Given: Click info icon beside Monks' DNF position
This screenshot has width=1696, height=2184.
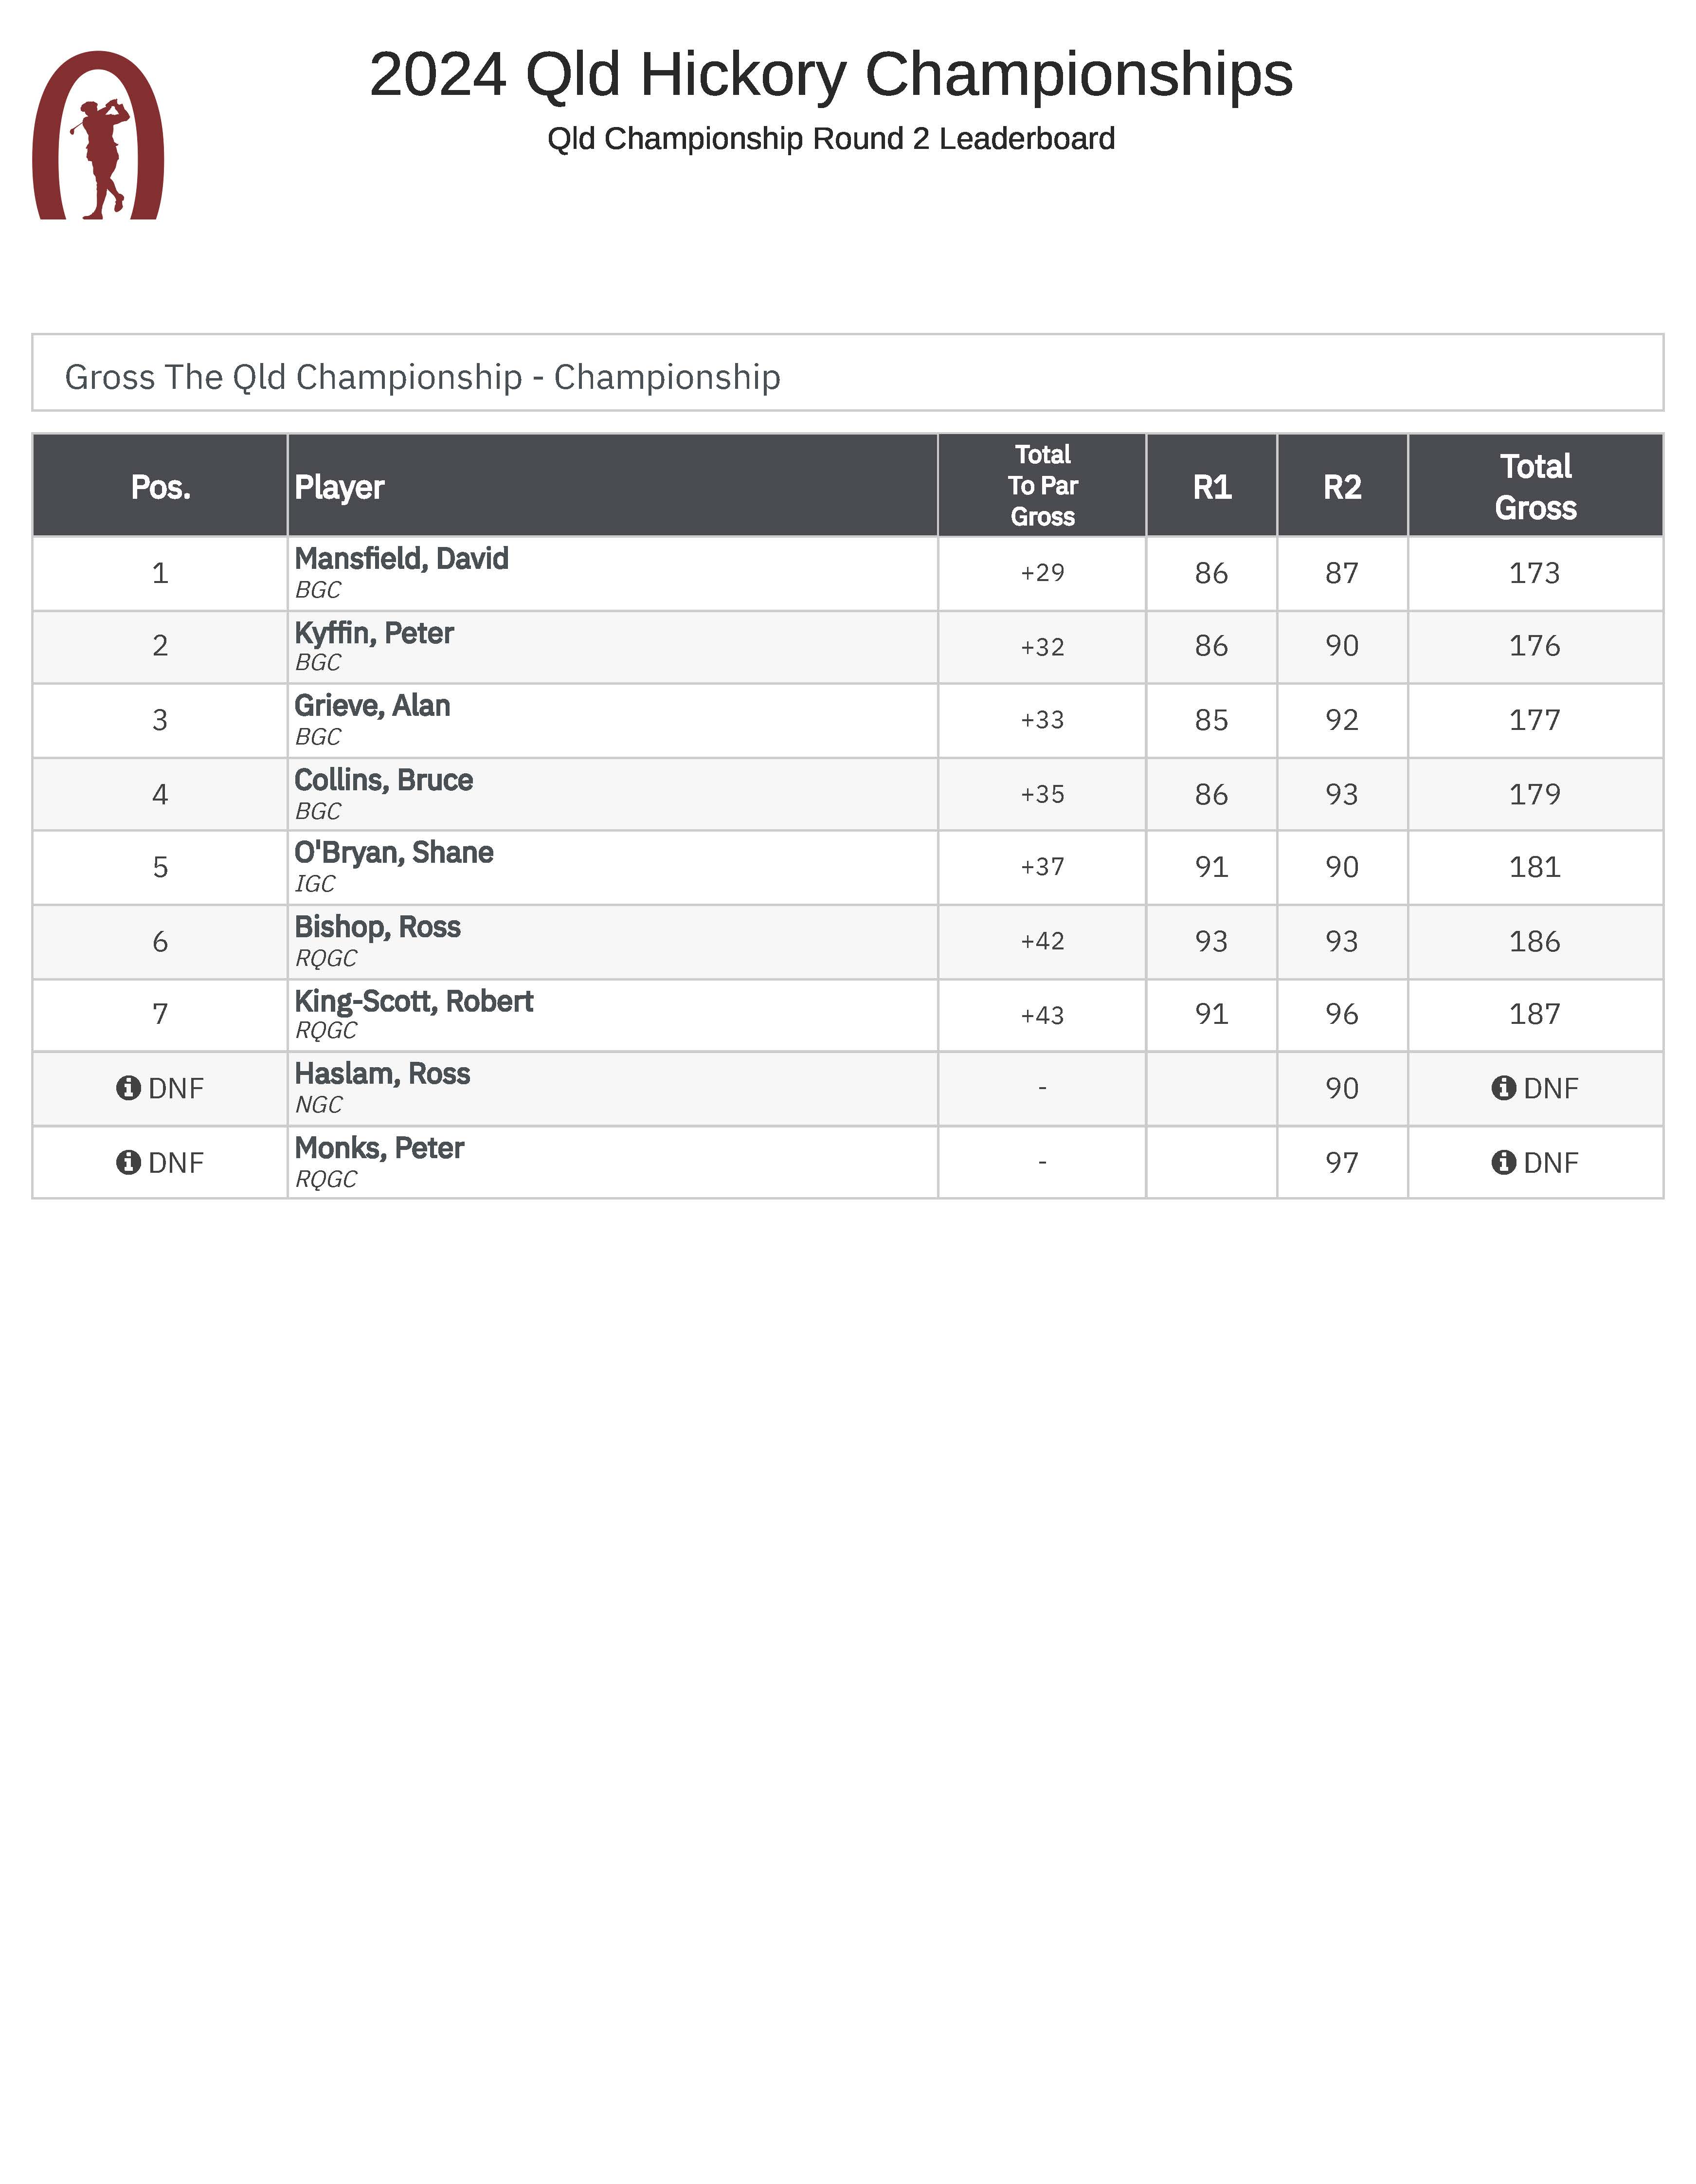Looking at the screenshot, I should 128,1162.
